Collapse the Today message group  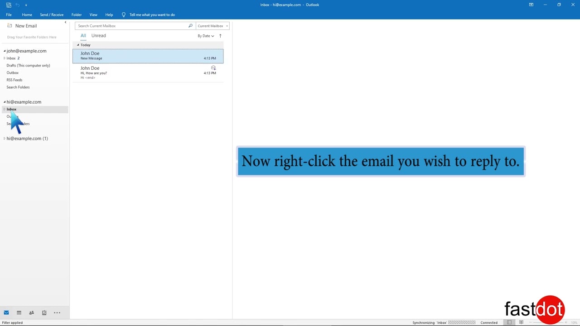pyautogui.click(x=78, y=45)
